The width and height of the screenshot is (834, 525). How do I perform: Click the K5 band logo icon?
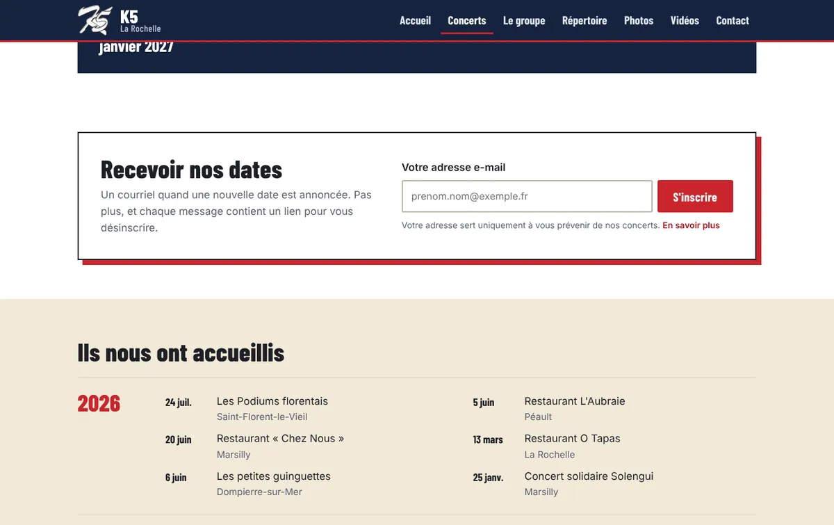click(95, 20)
